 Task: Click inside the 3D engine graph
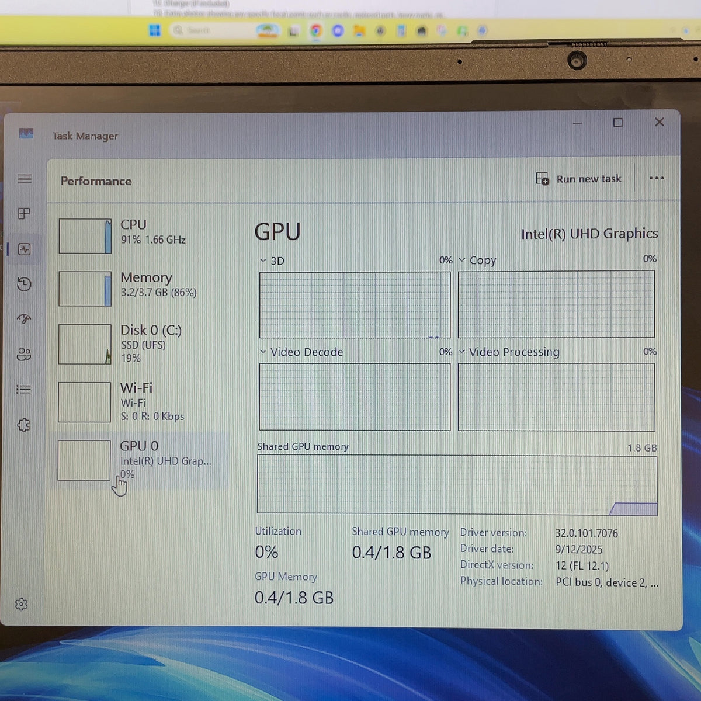click(x=355, y=304)
